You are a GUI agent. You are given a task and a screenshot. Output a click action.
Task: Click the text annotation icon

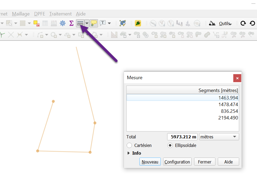103,23
